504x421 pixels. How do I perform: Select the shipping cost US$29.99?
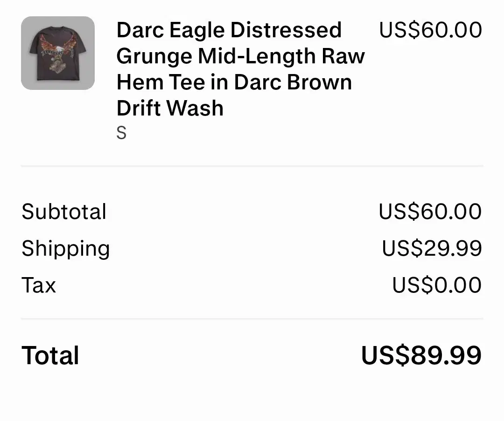tap(432, 248)
